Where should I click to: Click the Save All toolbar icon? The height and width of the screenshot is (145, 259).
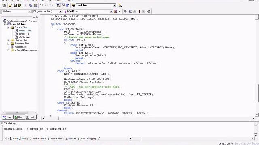pyautogui.click(x=19, y=5)
